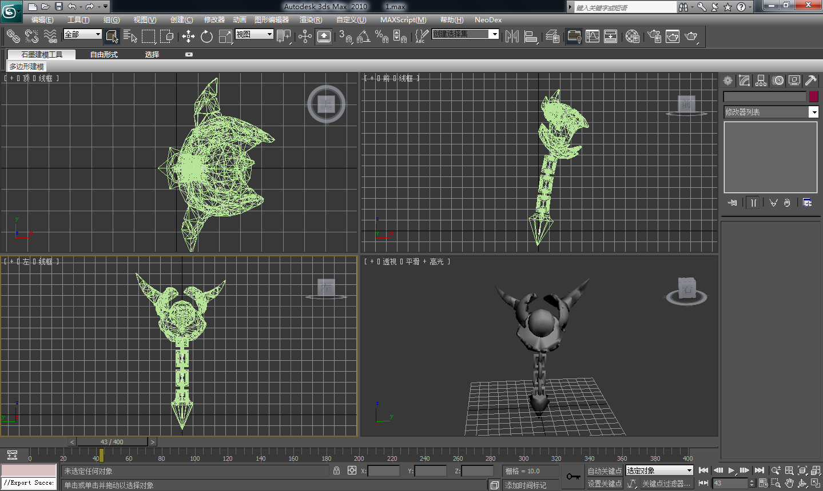Open the quick access toolbar dropdown arrow
The height and width of the screenshot is (491, 823).
(x=105, y=6)
